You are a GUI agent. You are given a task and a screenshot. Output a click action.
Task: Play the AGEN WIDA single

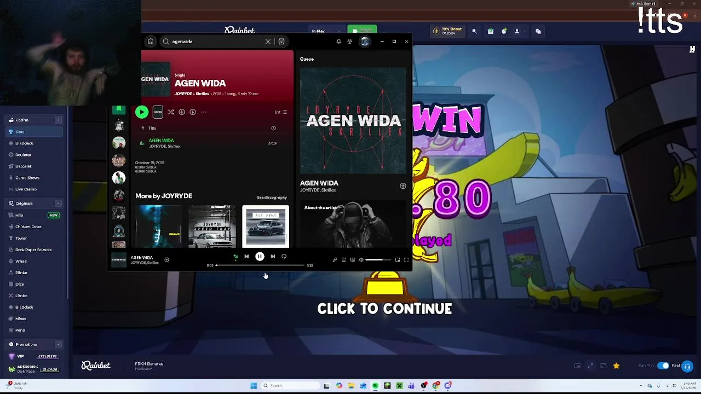[x=142, y=112]
